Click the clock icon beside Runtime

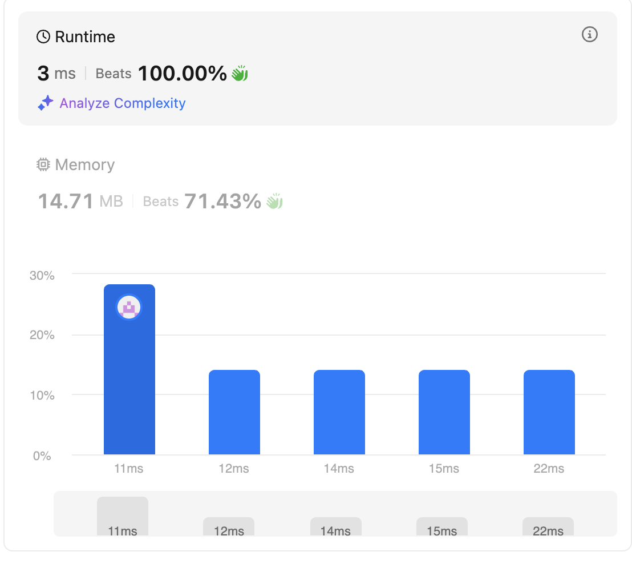click(43, 37)
